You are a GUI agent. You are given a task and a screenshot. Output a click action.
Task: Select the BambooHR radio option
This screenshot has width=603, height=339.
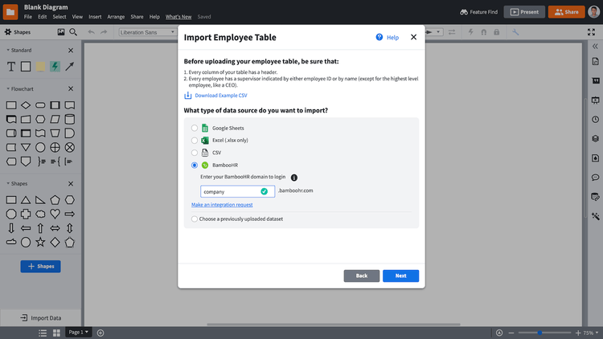[x=195, y=165]
